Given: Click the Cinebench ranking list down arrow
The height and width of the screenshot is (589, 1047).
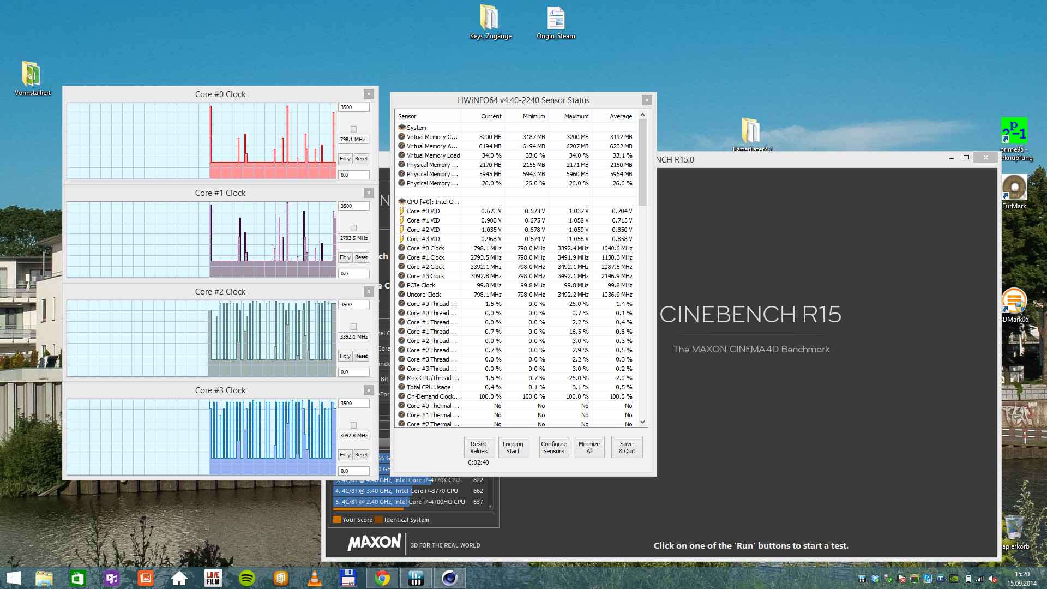Looking at the screenshot, I should click(x=490, y=507).
